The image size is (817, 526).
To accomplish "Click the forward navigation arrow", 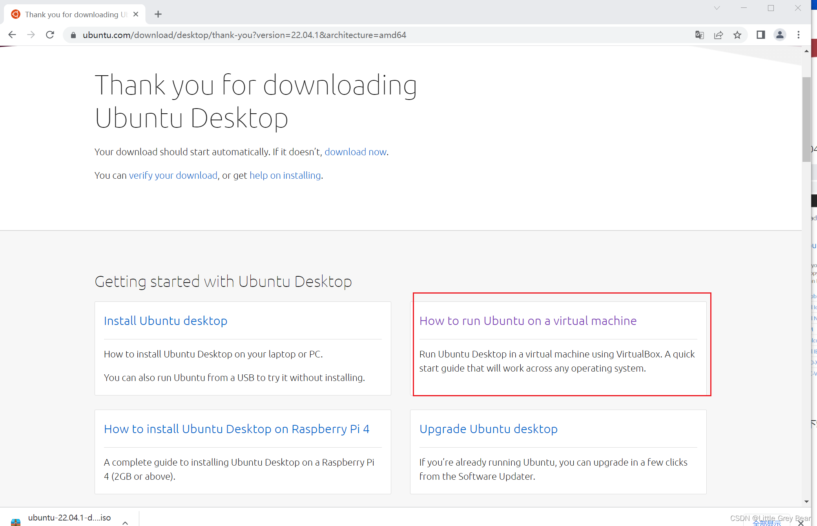I will click(31, 35).
